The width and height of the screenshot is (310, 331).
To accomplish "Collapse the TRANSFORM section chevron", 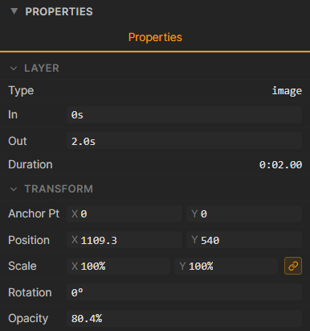I will click(14, 189).
